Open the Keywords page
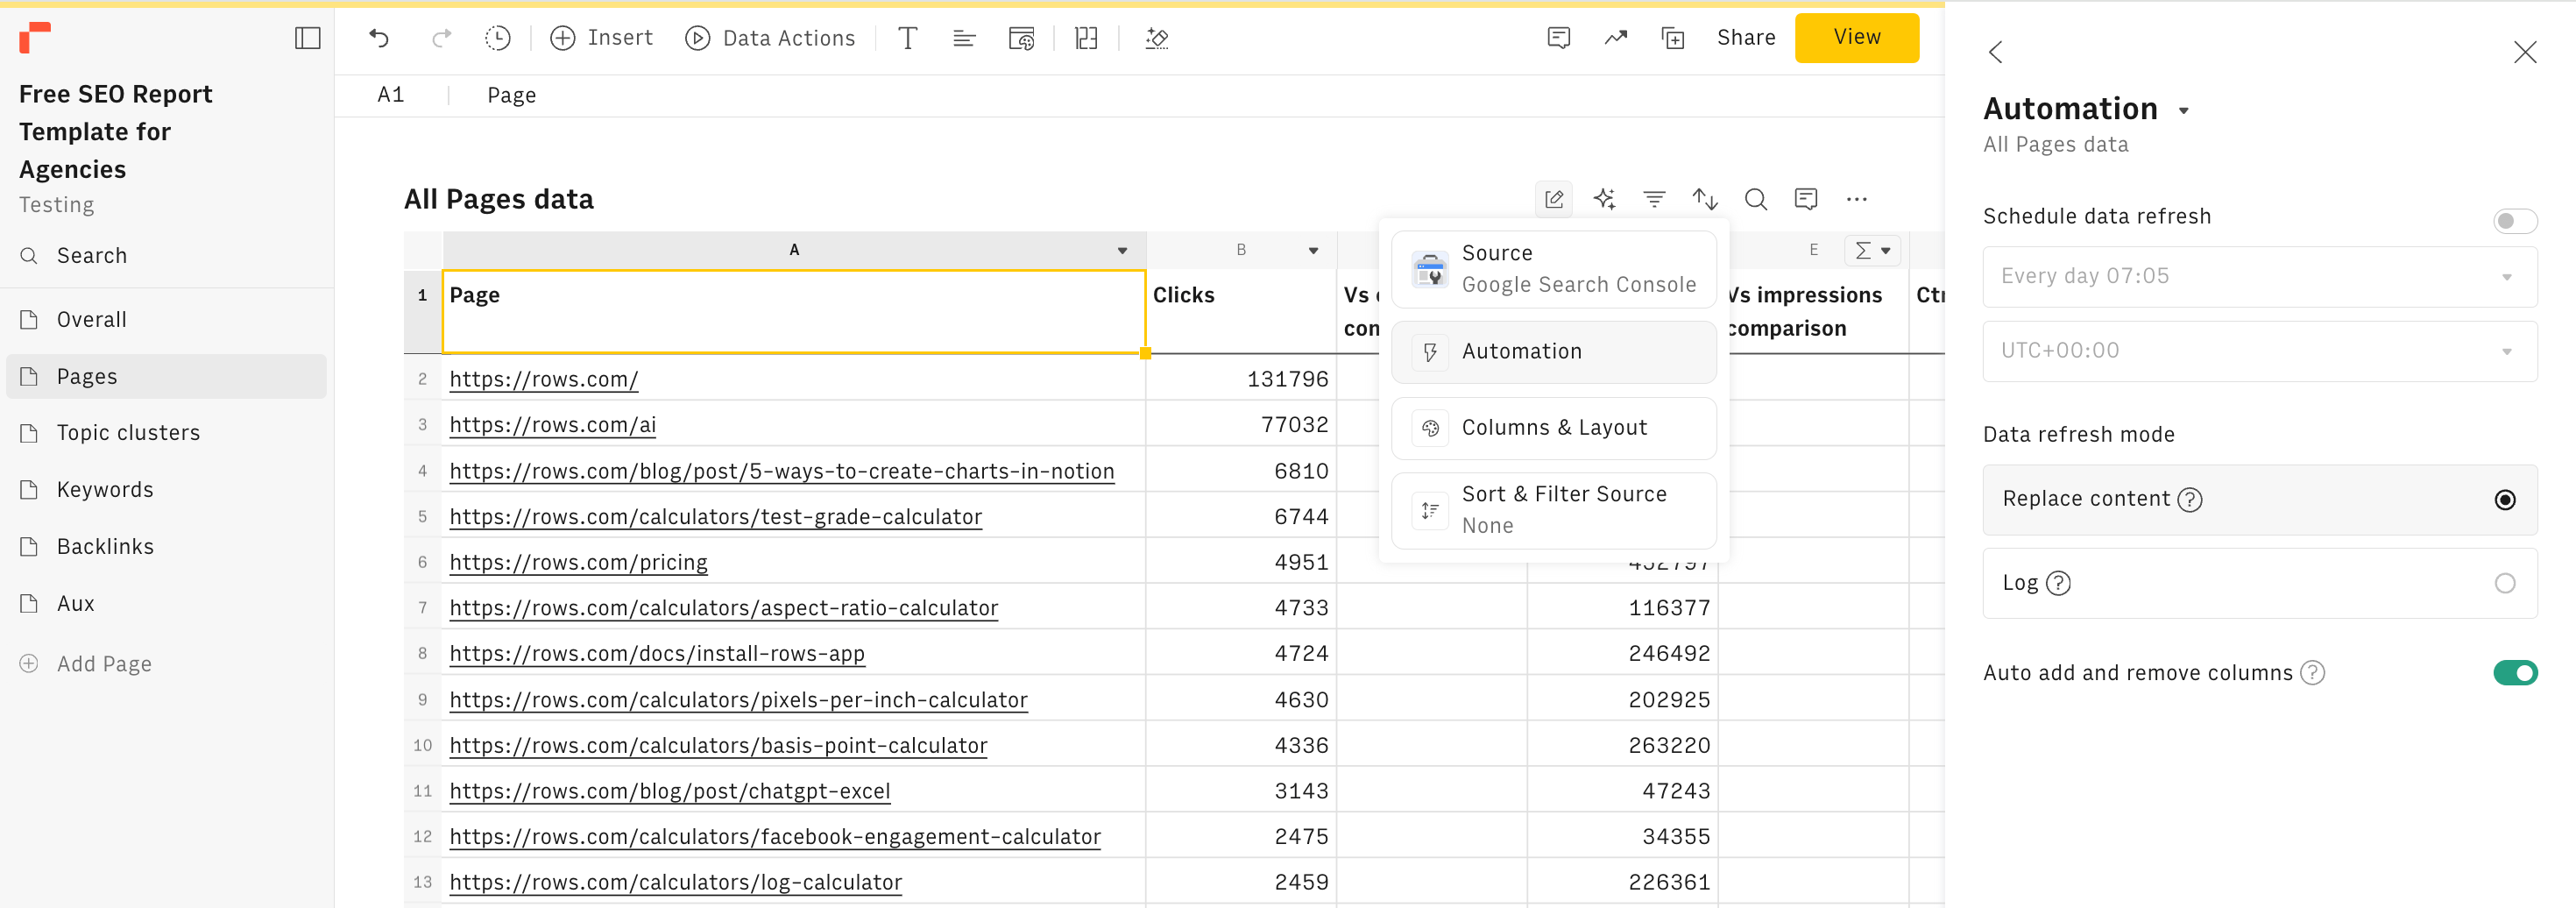 tap(166, 490)
